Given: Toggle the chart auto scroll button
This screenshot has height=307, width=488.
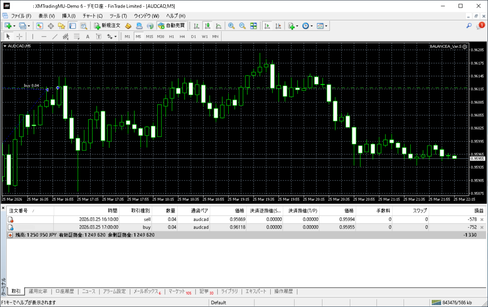Looking at the screenshot, I should pos(267,26).
